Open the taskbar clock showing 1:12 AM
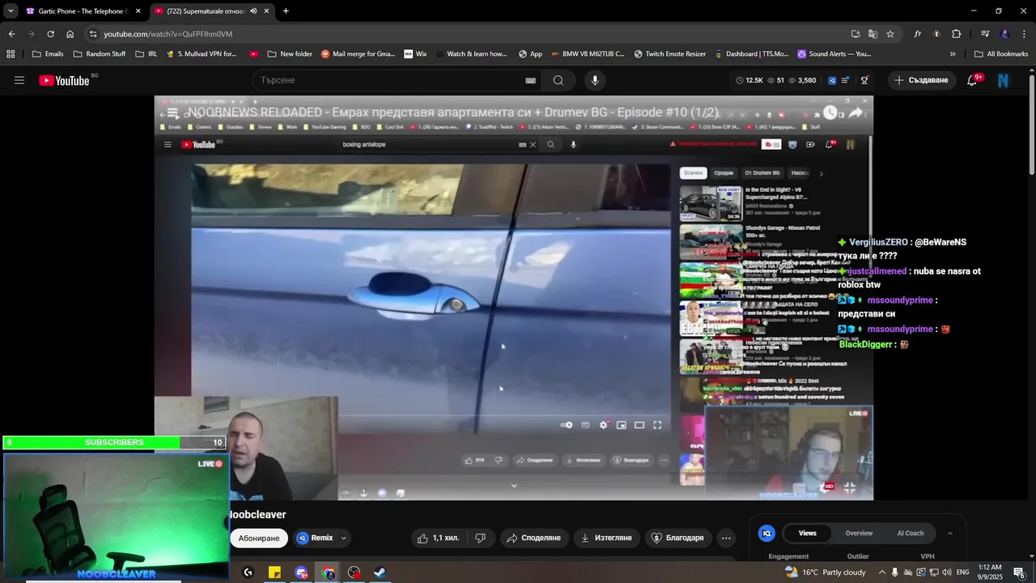1036x583 pixels. (x=990, y=572)
